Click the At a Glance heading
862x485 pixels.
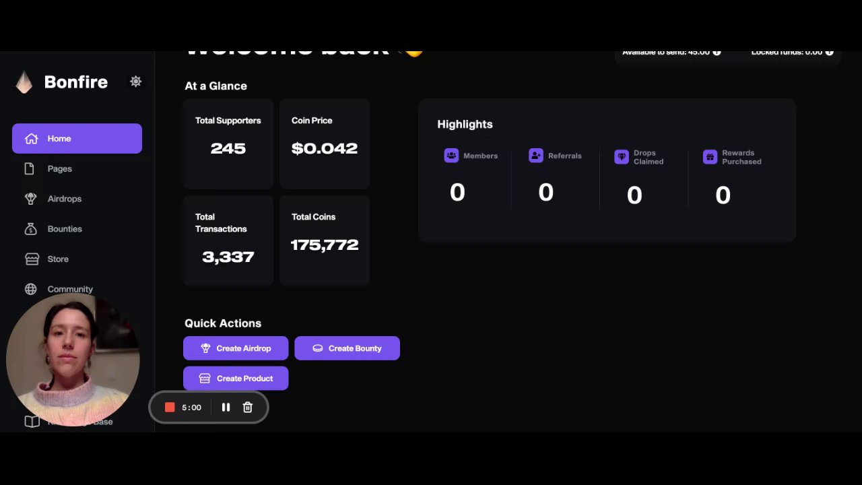pyautogui.click(x=215, y=86)
